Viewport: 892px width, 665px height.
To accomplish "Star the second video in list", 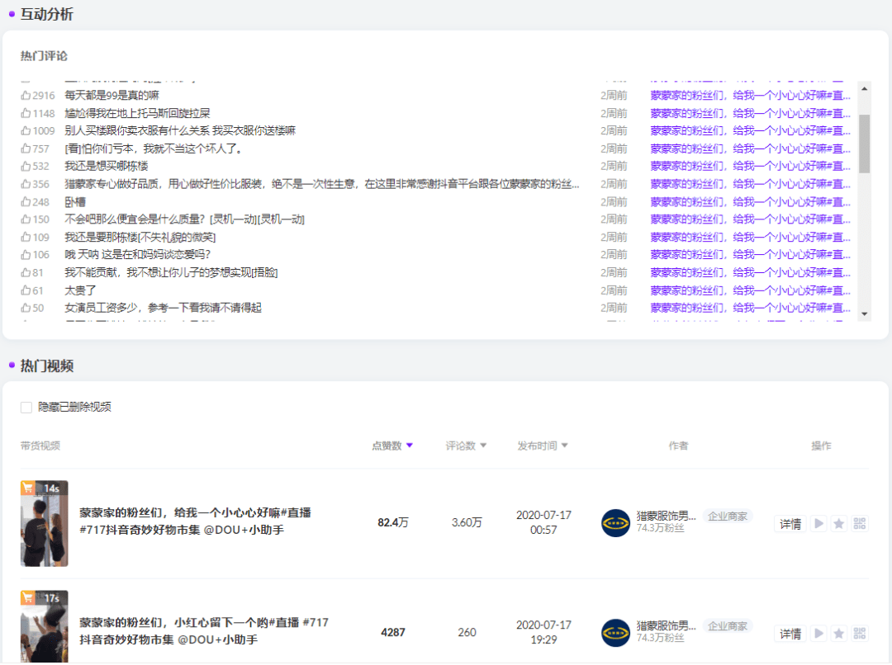I will 839,634.
